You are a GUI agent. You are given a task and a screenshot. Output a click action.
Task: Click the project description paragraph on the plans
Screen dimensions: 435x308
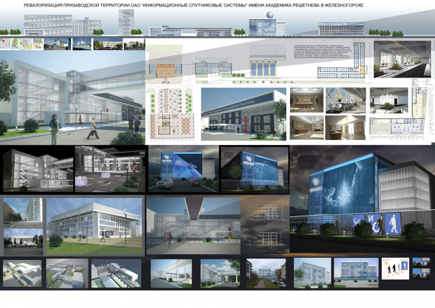(x=322, y=51)
